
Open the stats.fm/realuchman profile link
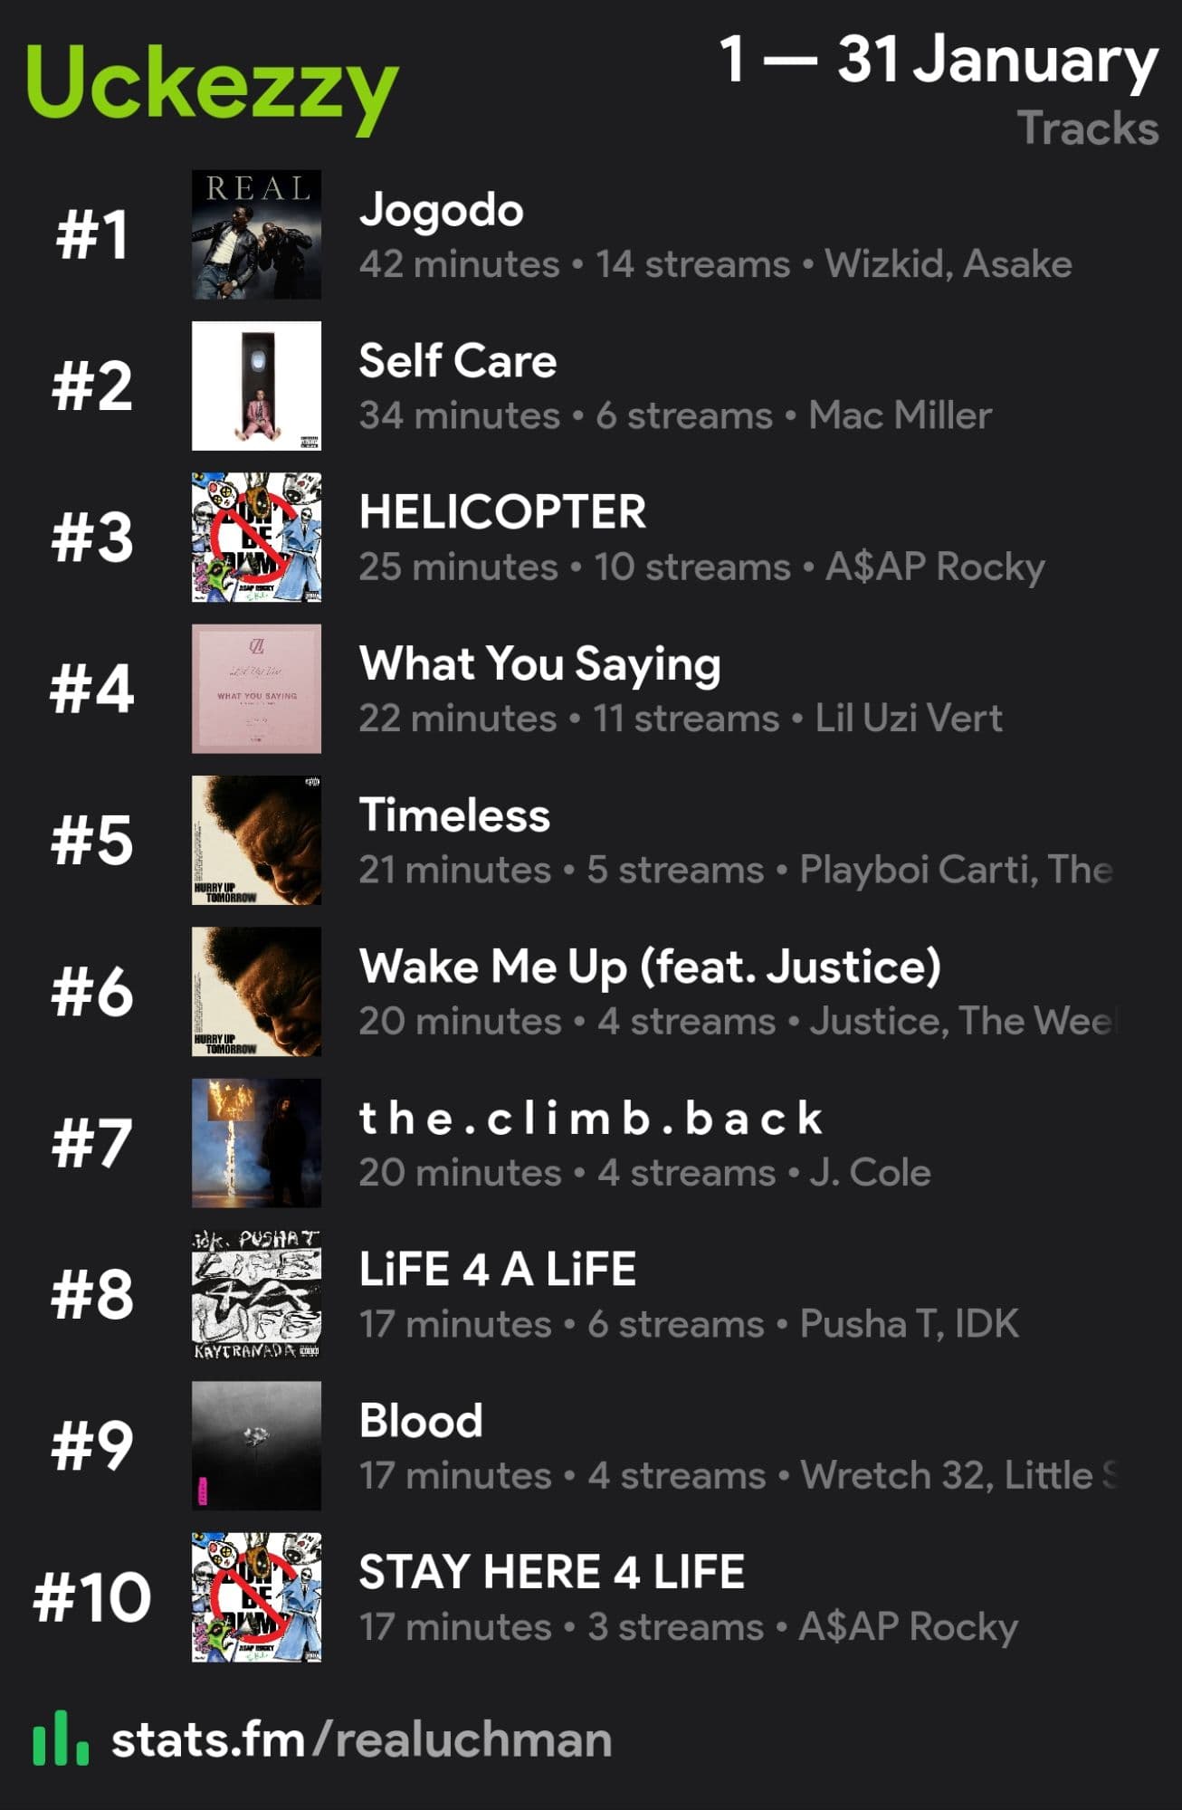[361, 1739]
